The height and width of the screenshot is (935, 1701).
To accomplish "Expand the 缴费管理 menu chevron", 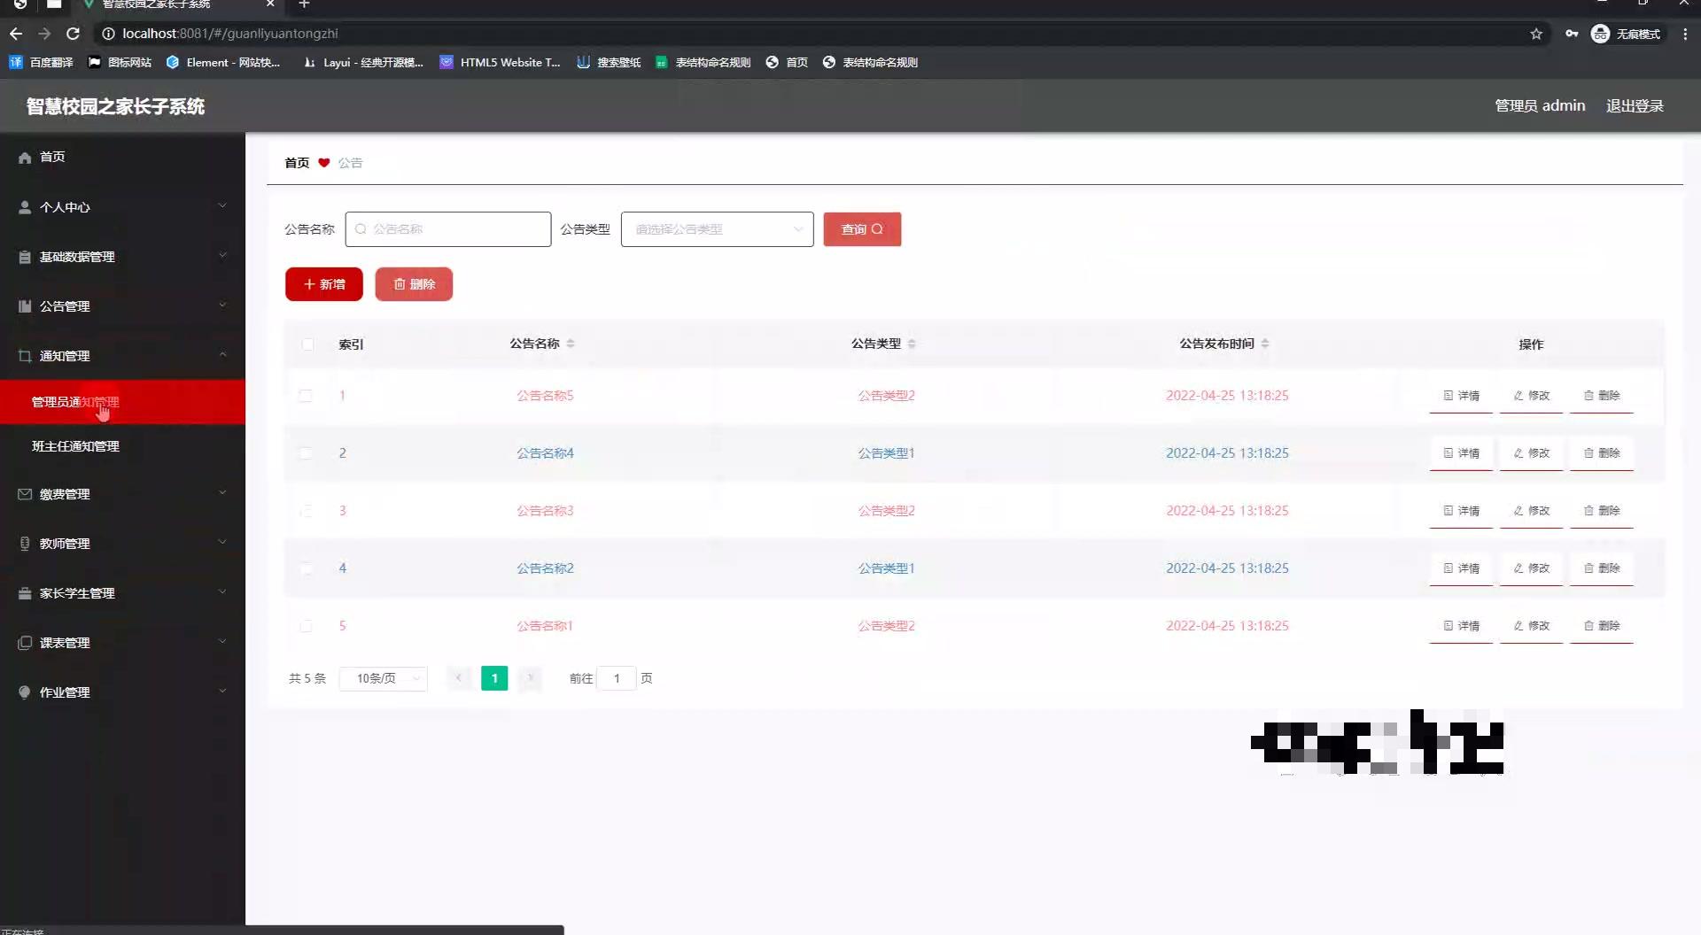I will point(222,493).
